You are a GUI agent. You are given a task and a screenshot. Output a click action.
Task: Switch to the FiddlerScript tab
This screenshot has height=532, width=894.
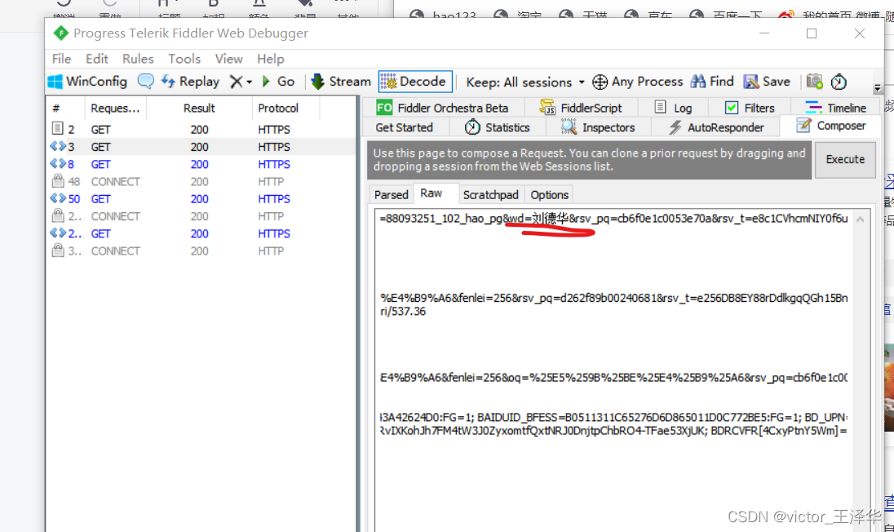click(x=581, y=108)
